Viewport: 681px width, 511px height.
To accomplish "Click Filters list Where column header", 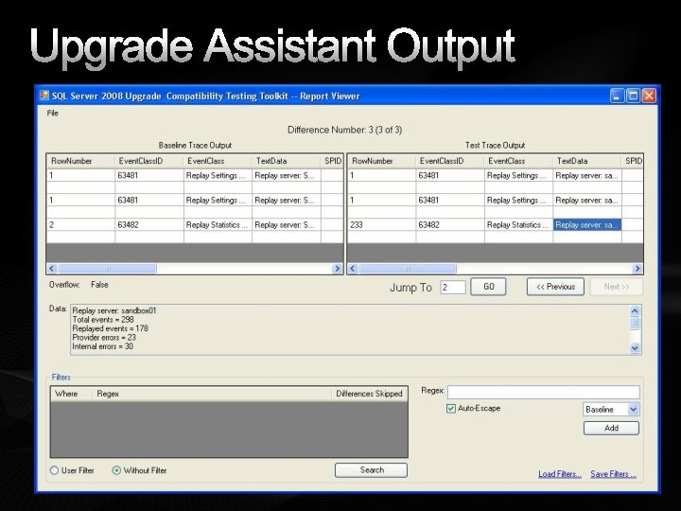I will click(x=71, y=394).
